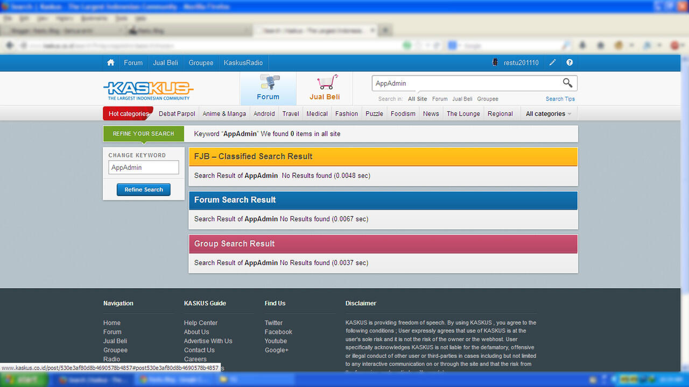Open the Jual Beli shopping cart tab
The width and height of the screenshot is (689, 387).
(325, 89)
